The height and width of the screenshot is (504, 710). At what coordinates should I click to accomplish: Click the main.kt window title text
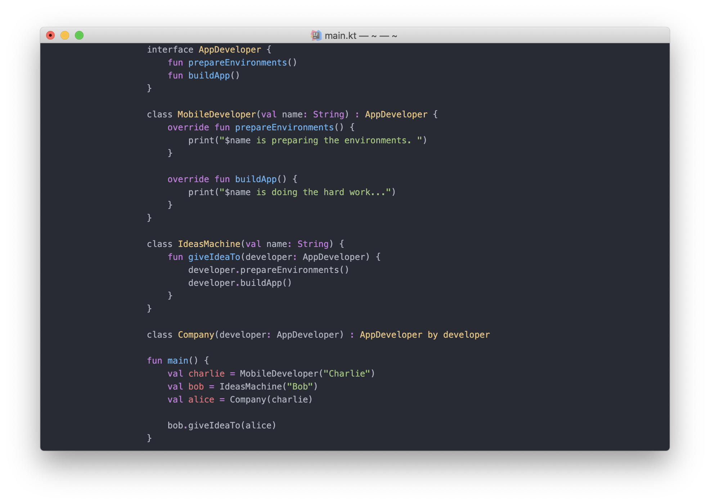coord(340,36)
